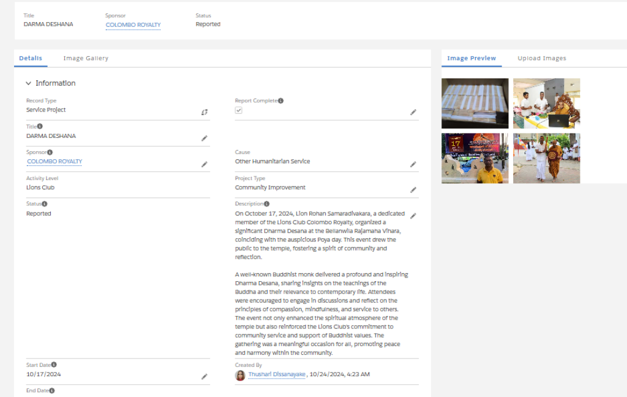Edit the Start Date pencil icon
The height and width of the screenshot is (397, 627).
click(205, 377)
